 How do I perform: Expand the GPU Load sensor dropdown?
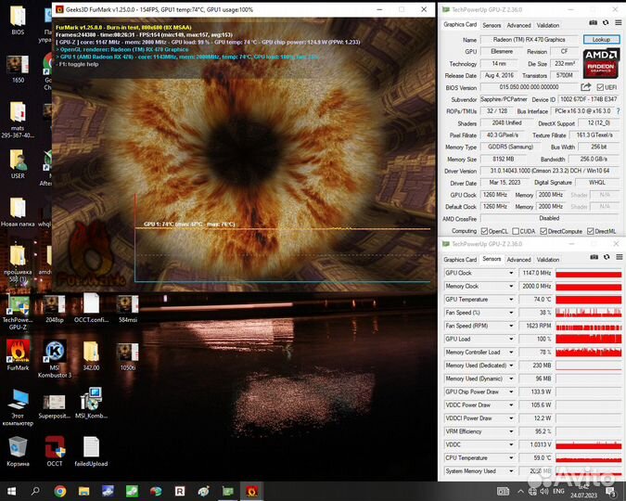pyautogui.click(x=511, y=339)
